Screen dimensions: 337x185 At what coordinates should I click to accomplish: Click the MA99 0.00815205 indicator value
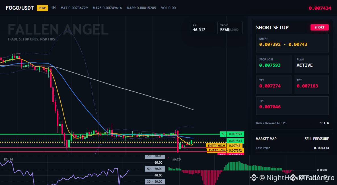[141, 8]
